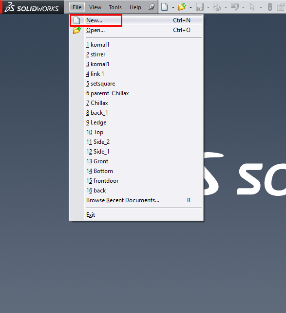Open recent document 16 back
The image size is (286, 313).
pos(136,191)
